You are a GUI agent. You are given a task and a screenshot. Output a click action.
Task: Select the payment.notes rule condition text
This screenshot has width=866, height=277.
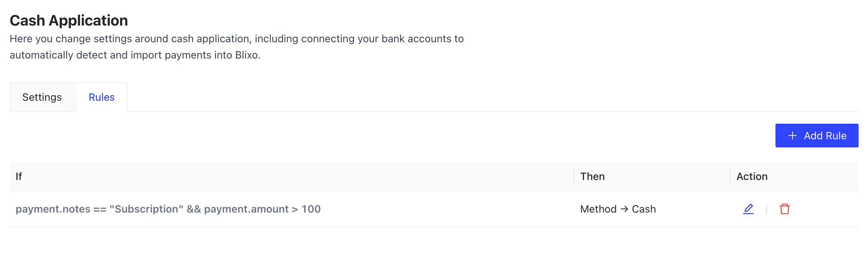53,209
